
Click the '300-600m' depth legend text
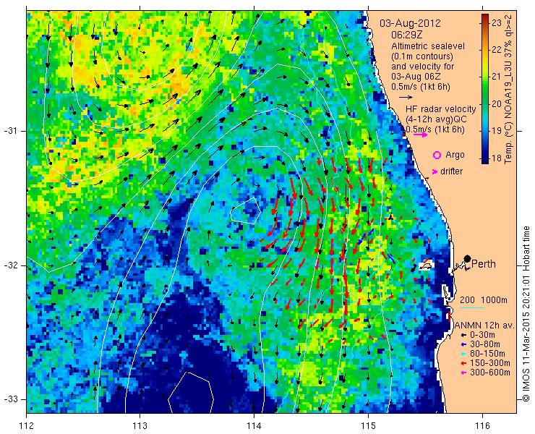coord(489,373)
